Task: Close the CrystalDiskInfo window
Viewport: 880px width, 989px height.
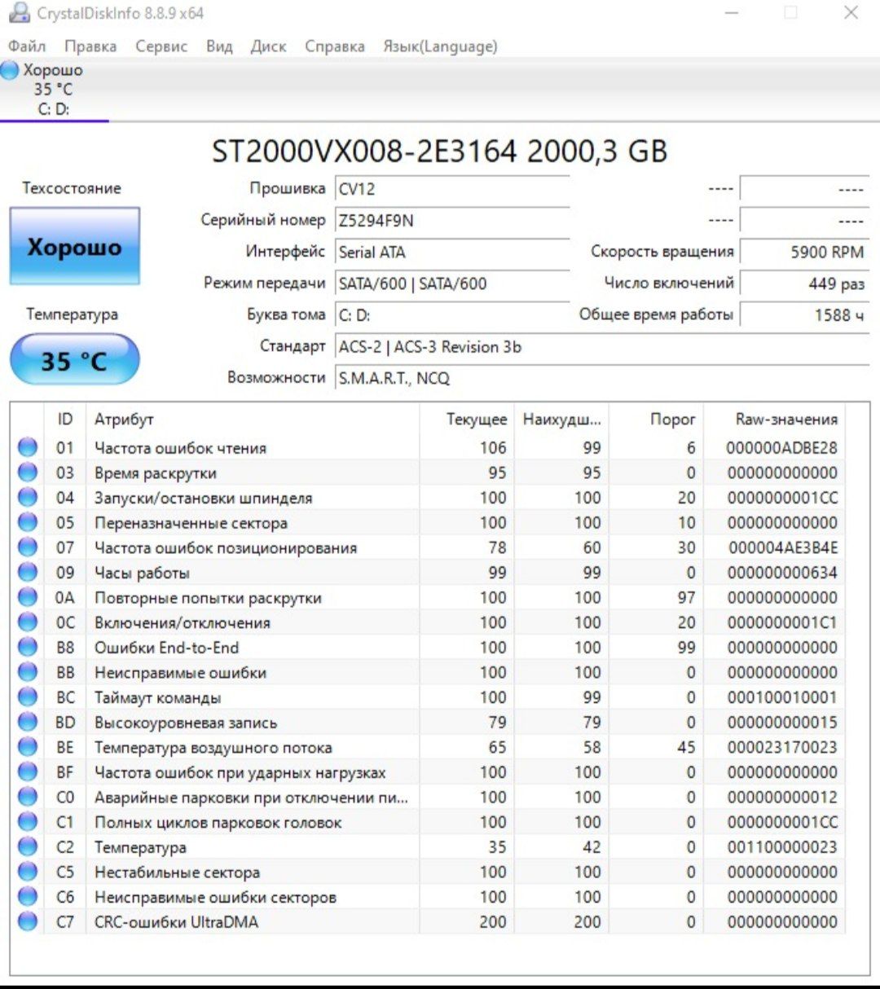Action: tap(851, 13)
